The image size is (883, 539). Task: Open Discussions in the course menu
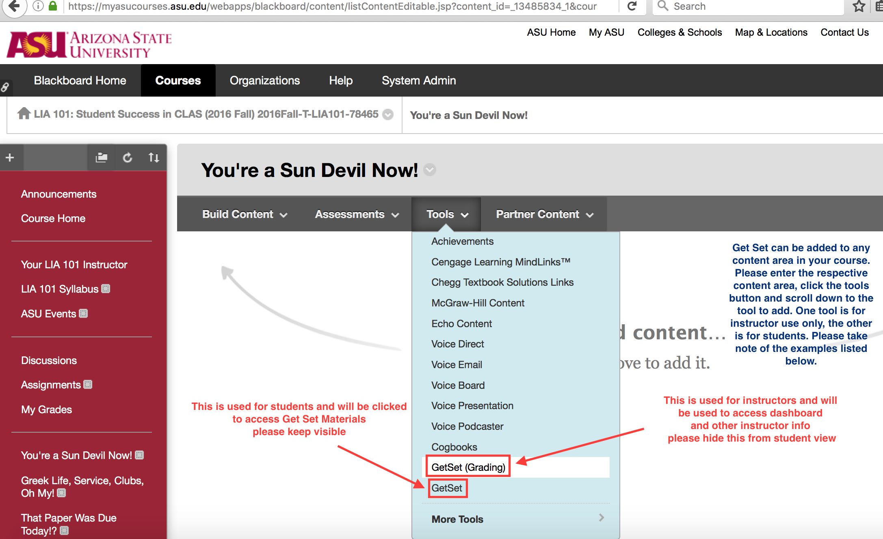(x=49, y=360)
